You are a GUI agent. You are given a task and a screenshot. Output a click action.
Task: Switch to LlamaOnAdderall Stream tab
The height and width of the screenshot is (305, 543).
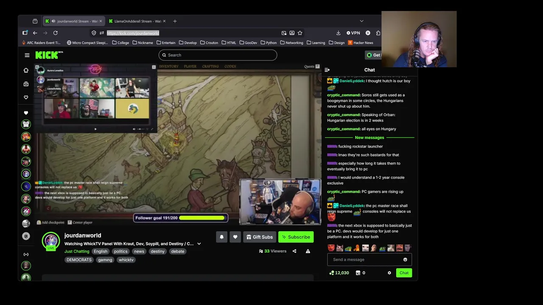[137, 21]
